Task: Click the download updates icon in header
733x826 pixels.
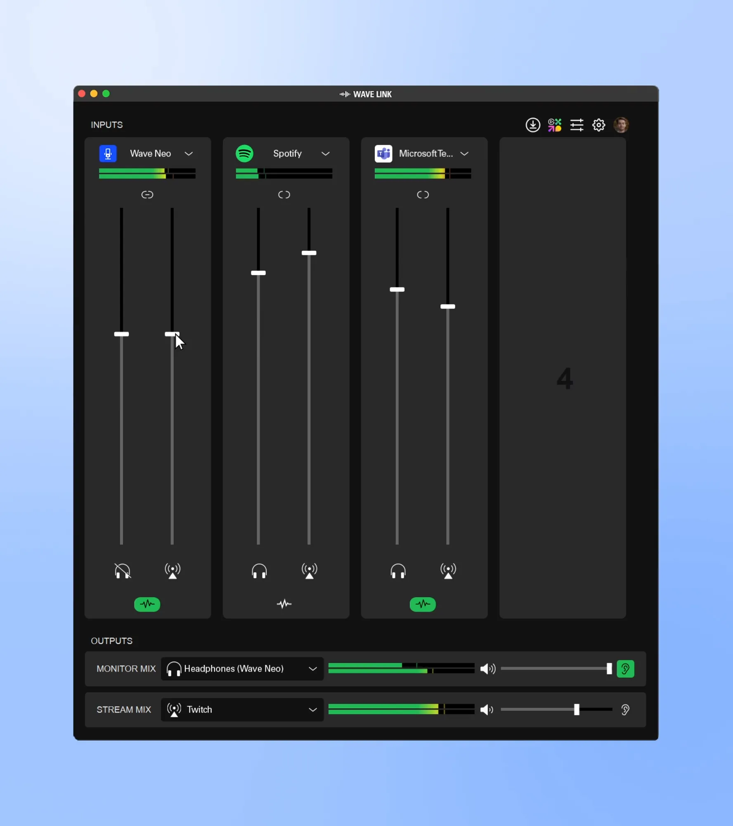Action: pos(533,125)
